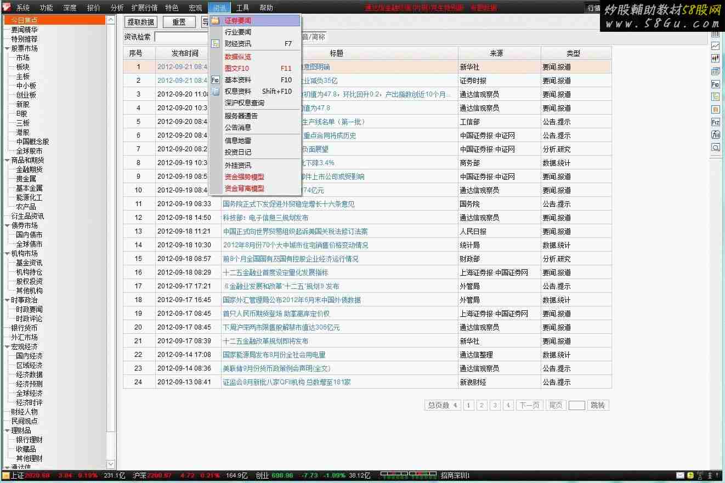Collapse the 时事政治 tree node
Image resolution: width=725 pixels, height=483 pixels.
click(x=7, y=300)
